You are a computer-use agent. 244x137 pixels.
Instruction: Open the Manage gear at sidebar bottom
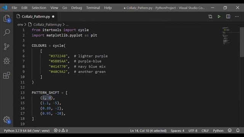pyautogui.click(x=7, y=120)
